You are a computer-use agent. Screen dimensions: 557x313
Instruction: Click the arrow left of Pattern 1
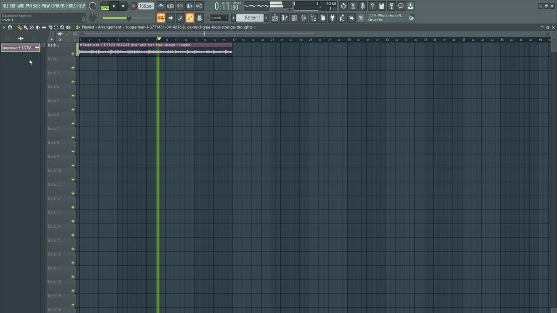coord(234,18)
